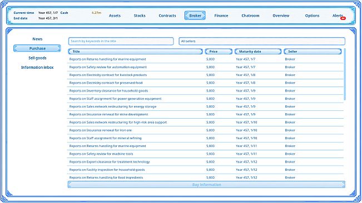The height and width of the screenshot is (203, 362).
Task: Select Electricity contract for livestock products report
Action: tap(205, 75)
